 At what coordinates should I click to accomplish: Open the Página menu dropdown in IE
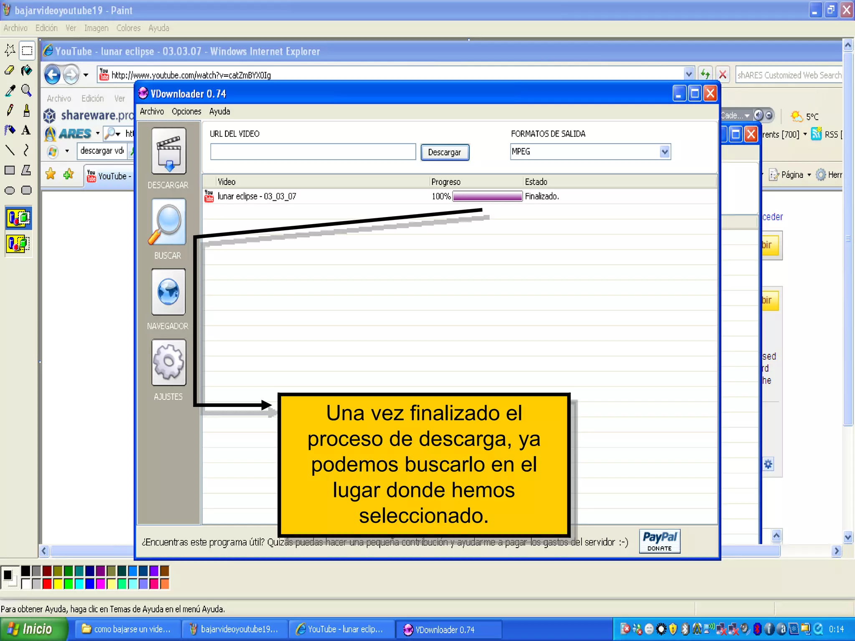pyautogui.click(x=809, y=175)
